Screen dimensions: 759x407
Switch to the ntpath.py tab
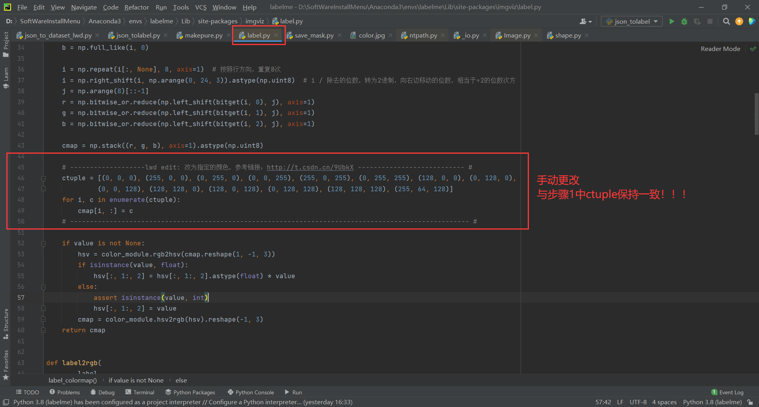point(419,35)
